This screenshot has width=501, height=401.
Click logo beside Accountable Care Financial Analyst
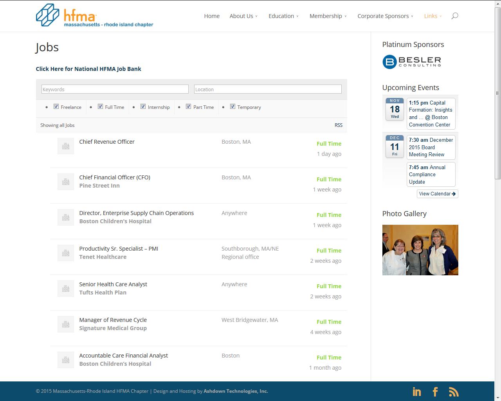pyautogui.click(x=66, y=360)
